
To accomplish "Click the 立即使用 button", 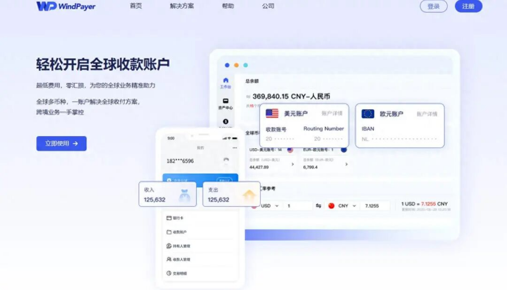I will [61, 143].
